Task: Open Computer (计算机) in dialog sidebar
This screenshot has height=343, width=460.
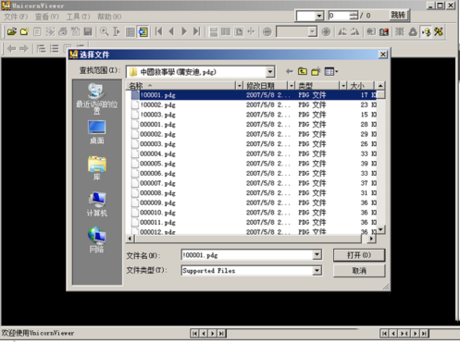Action: [x=97, y=204]
